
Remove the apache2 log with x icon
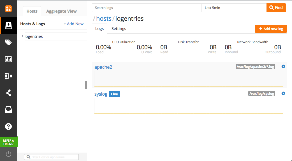[x=283, y=66]
